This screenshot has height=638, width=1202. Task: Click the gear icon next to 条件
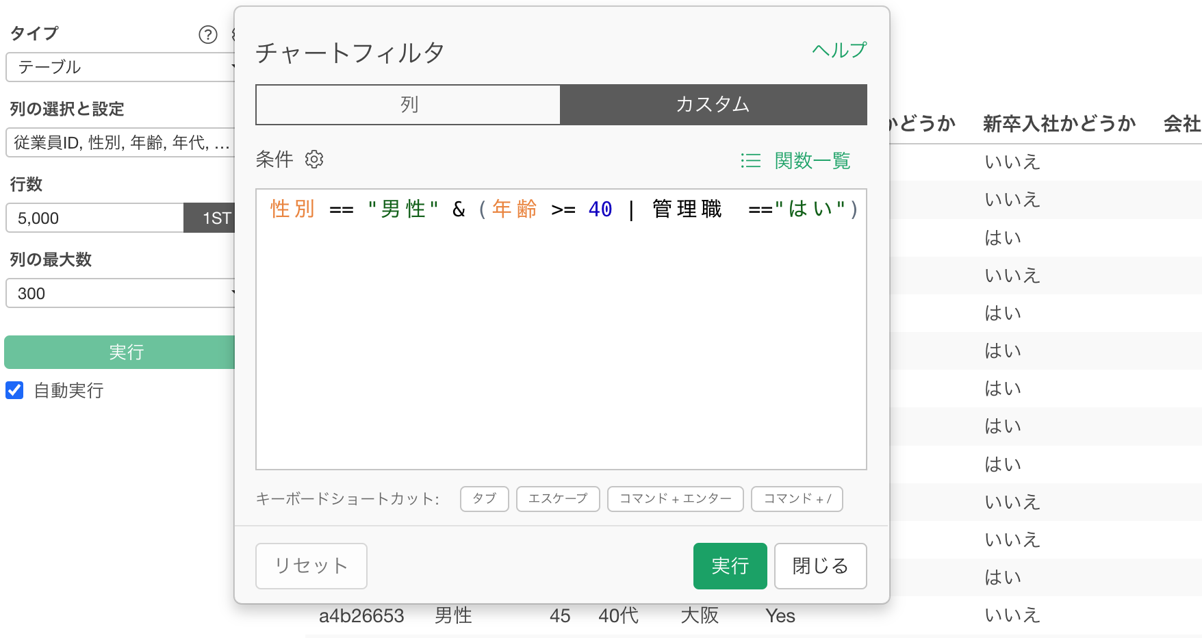(314, 159)
